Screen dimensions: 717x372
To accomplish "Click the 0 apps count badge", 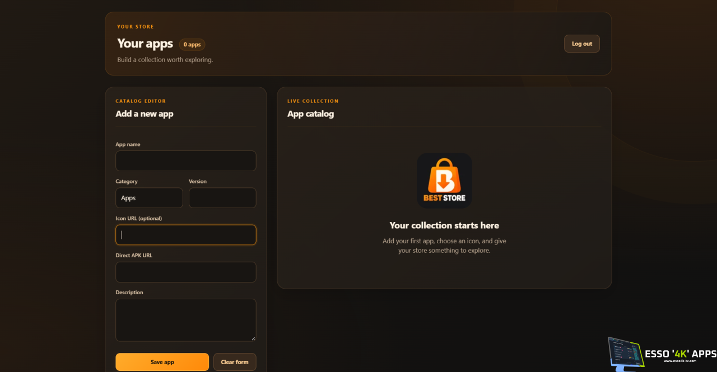I will [x=192, y=44].
